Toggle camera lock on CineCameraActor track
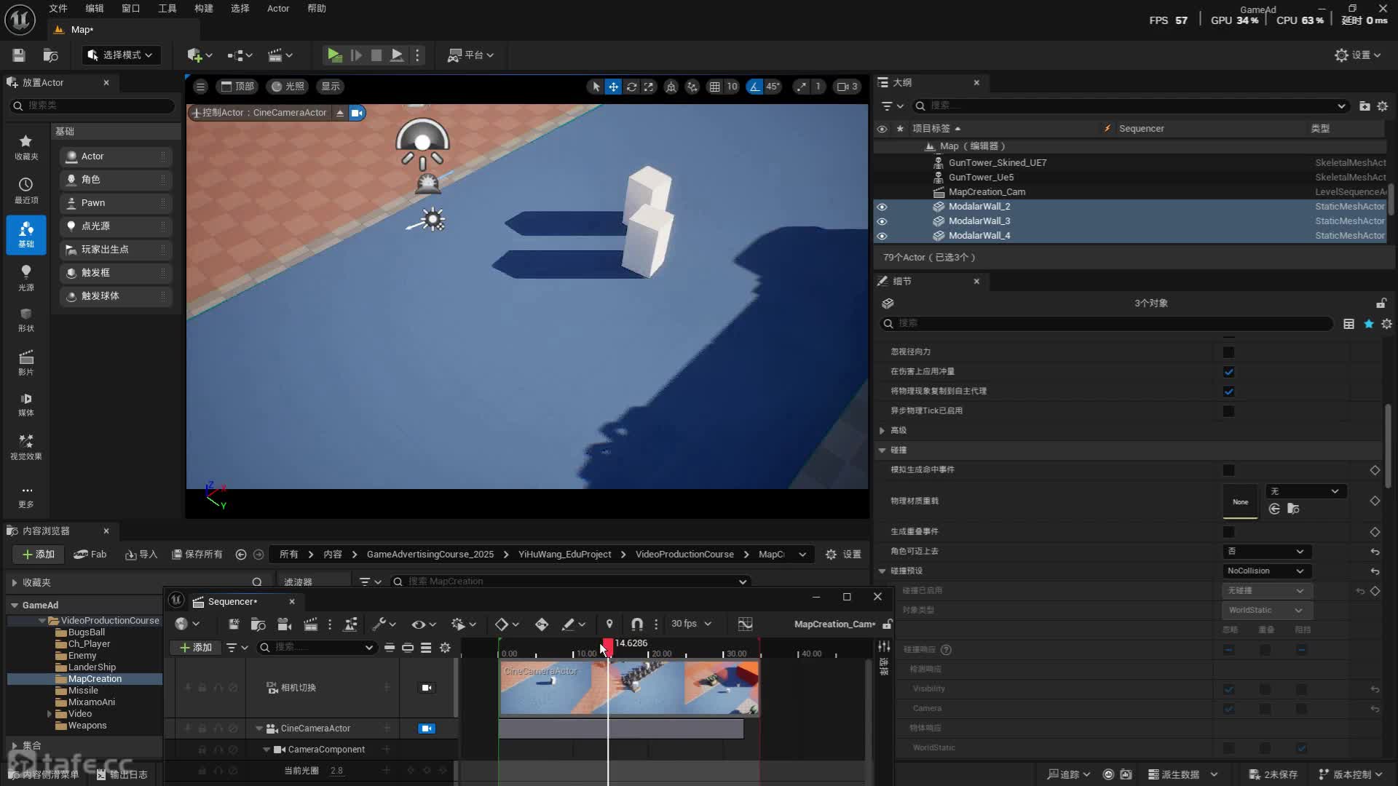1398x786 pixels. pyautogui.click(x=427, y=729)
